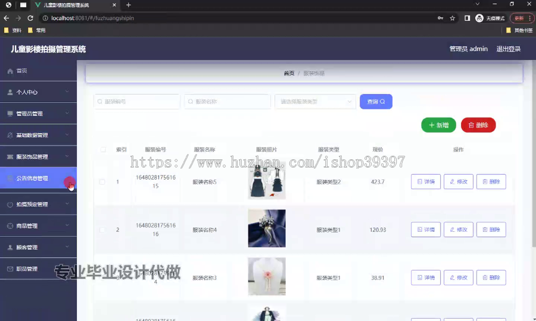
Task: Click the site info icon before localhost
Action: (x=45, y=18)
